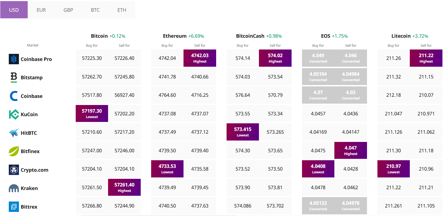Click highest BitcoinCash sell price 574.02

tap(275, 58)
